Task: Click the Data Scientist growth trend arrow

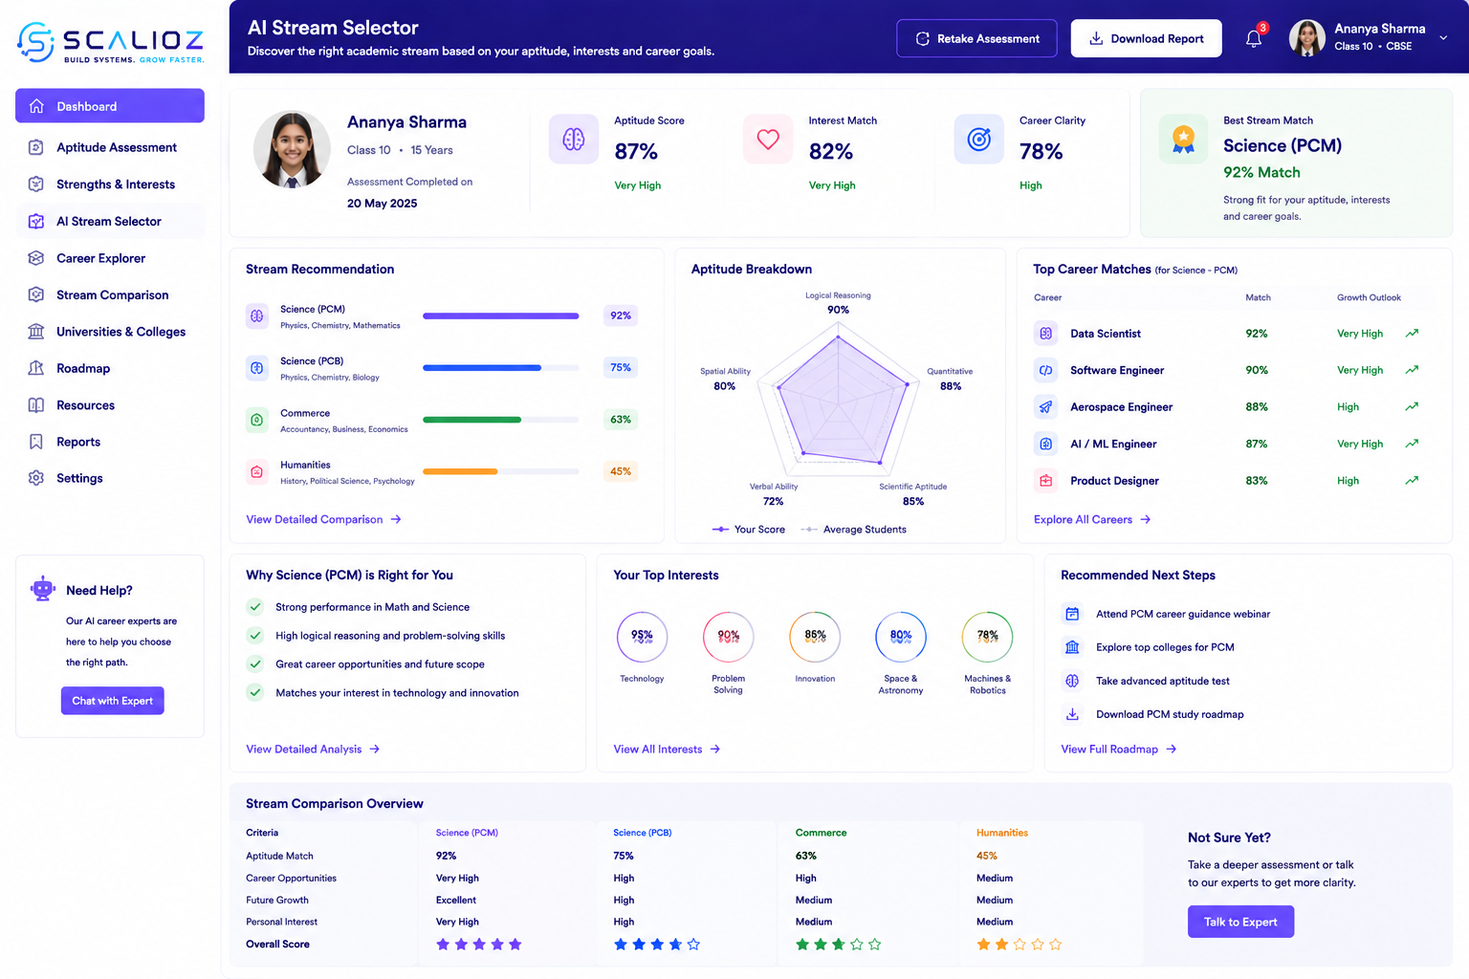Action: (1412, 334)
